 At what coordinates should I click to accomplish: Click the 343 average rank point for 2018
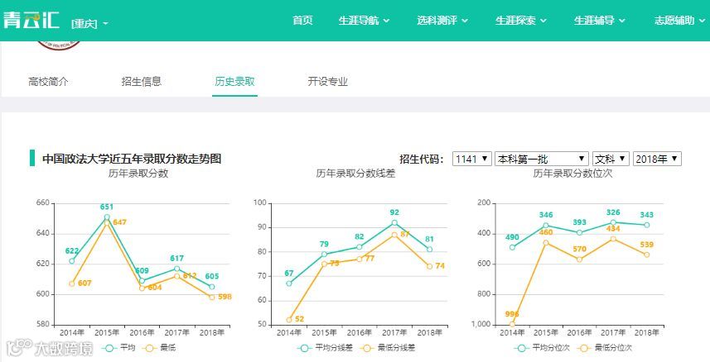(x=647, y=225)
